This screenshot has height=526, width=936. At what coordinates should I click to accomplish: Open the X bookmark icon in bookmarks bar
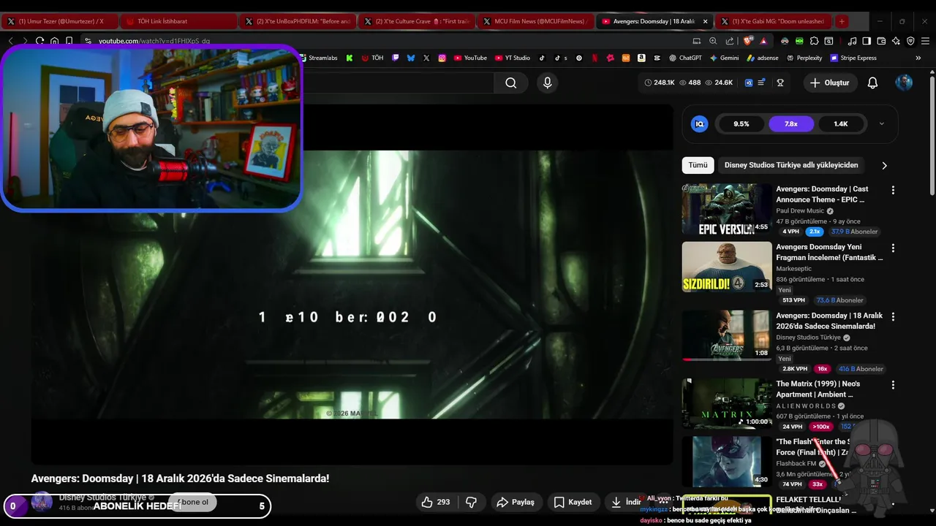pos(426,58)
